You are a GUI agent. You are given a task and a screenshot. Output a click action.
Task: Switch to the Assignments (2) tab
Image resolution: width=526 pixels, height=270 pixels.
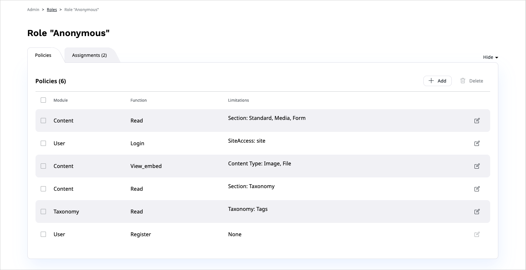click(89, 55)
